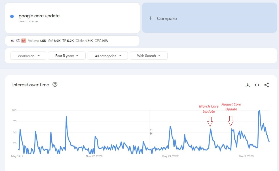279x171 pixels.
Task: Click the US flag icon in the keyword metrics bar
Action: pyautogui.click(x=12, y=41)
